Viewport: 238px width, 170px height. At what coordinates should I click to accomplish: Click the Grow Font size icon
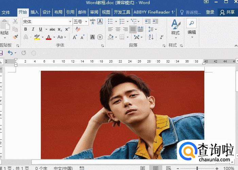(x=74, y=37)
